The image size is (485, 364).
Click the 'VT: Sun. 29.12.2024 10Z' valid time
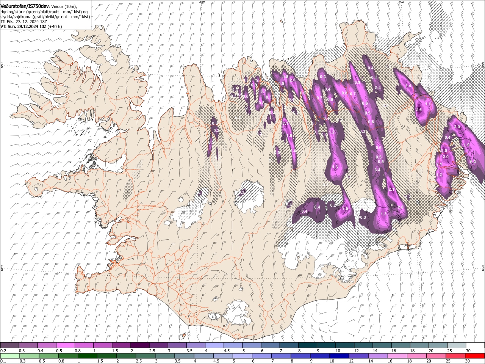[x=23, y=27]
